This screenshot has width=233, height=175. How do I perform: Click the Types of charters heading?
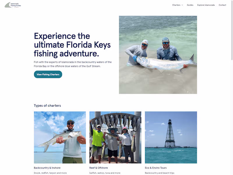pyautogui.click(x=47, y=106)
